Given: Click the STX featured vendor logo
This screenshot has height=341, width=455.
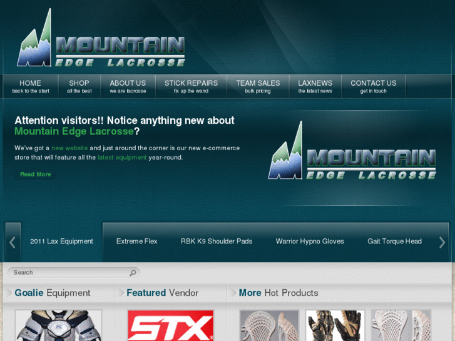Looking at the screenshot, I should tap(171, 325).
